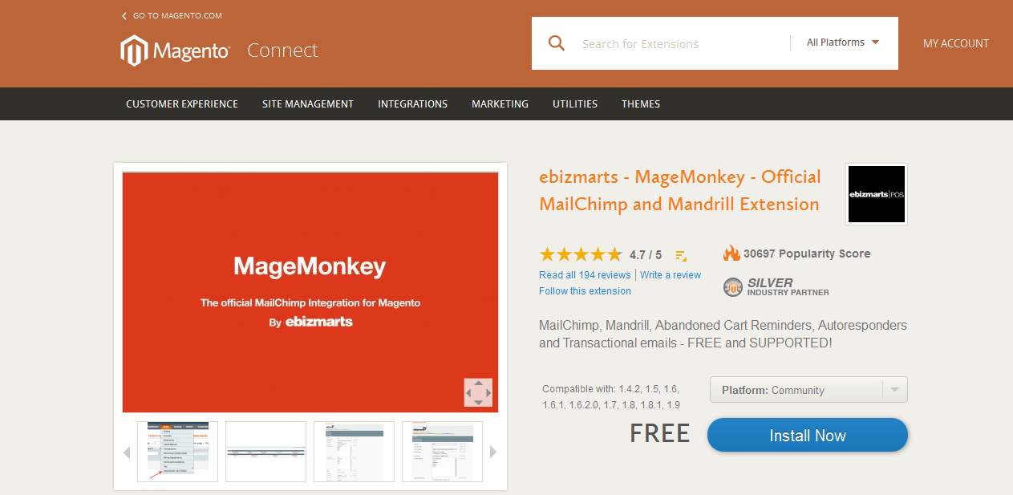Open the Platform: Community dropdown
This screenshot has height=495, width=1013.
808,390
